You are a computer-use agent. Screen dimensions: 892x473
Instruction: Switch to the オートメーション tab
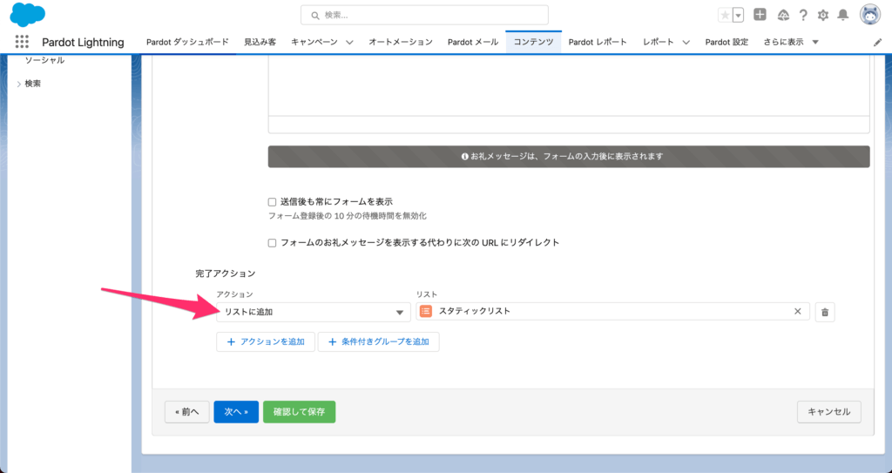click(x=401, y=42)
